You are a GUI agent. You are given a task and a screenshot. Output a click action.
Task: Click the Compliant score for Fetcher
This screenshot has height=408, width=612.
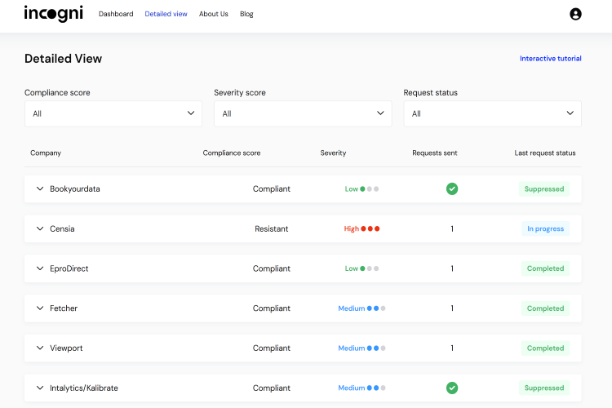271,308
